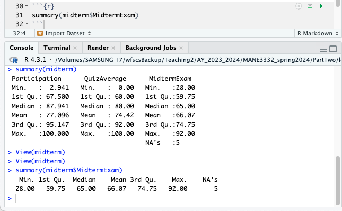Viewport: 342px width, 211px height.
Task: Click Participation Max. :100.000 entry
Action: pos(40,134)
